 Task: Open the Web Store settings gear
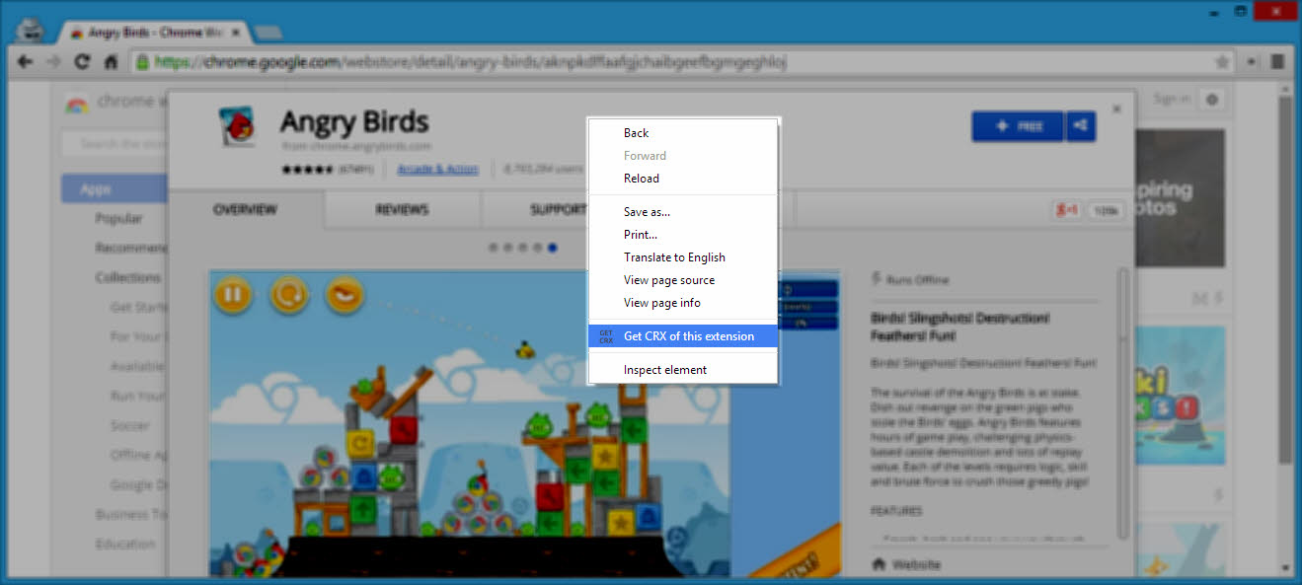click(x=1212, y=100)
